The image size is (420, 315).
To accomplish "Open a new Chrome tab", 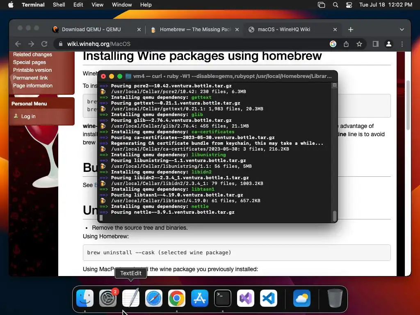I will 351,30.
